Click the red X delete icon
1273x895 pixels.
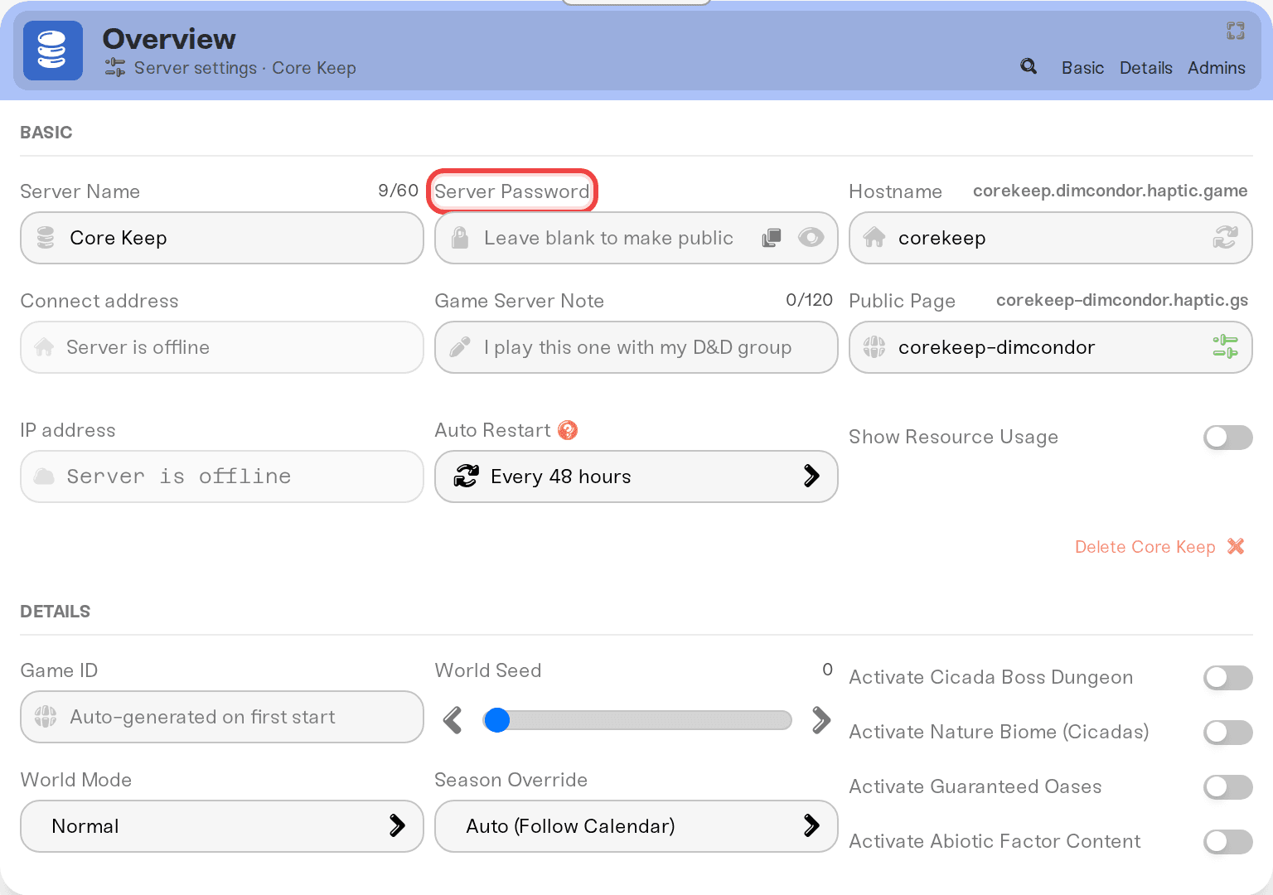(1236, 546)
